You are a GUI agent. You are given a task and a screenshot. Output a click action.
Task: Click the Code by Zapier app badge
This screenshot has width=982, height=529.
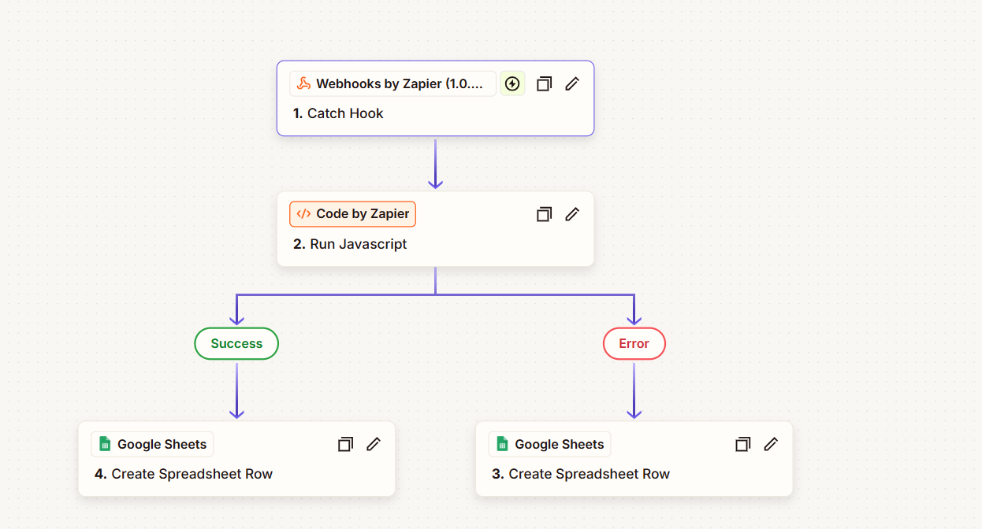click(x=352, y=214)
